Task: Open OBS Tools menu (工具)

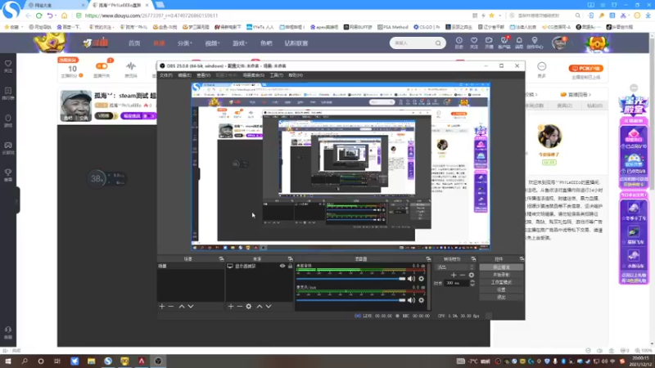Action: pos(276,75)
